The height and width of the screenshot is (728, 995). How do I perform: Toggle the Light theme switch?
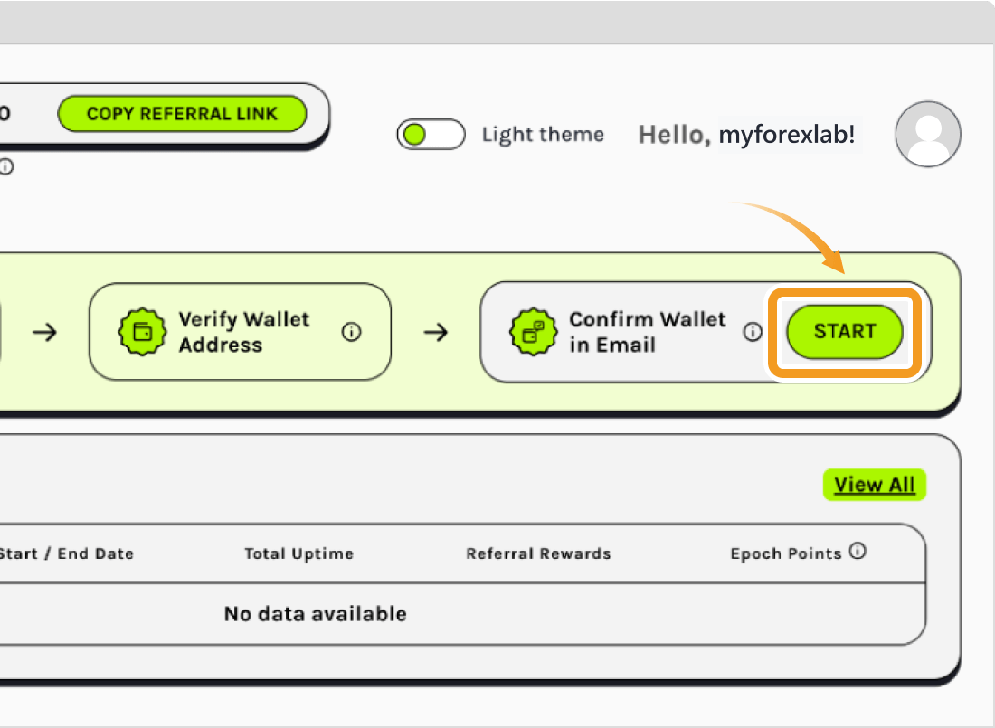click(x=431, y=135)
